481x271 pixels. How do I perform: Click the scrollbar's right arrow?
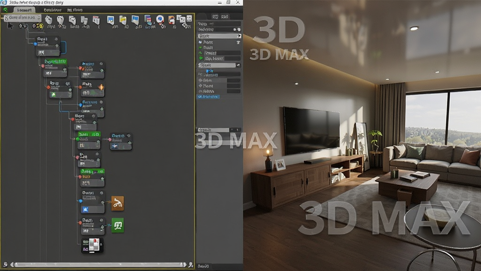(184, 264)
